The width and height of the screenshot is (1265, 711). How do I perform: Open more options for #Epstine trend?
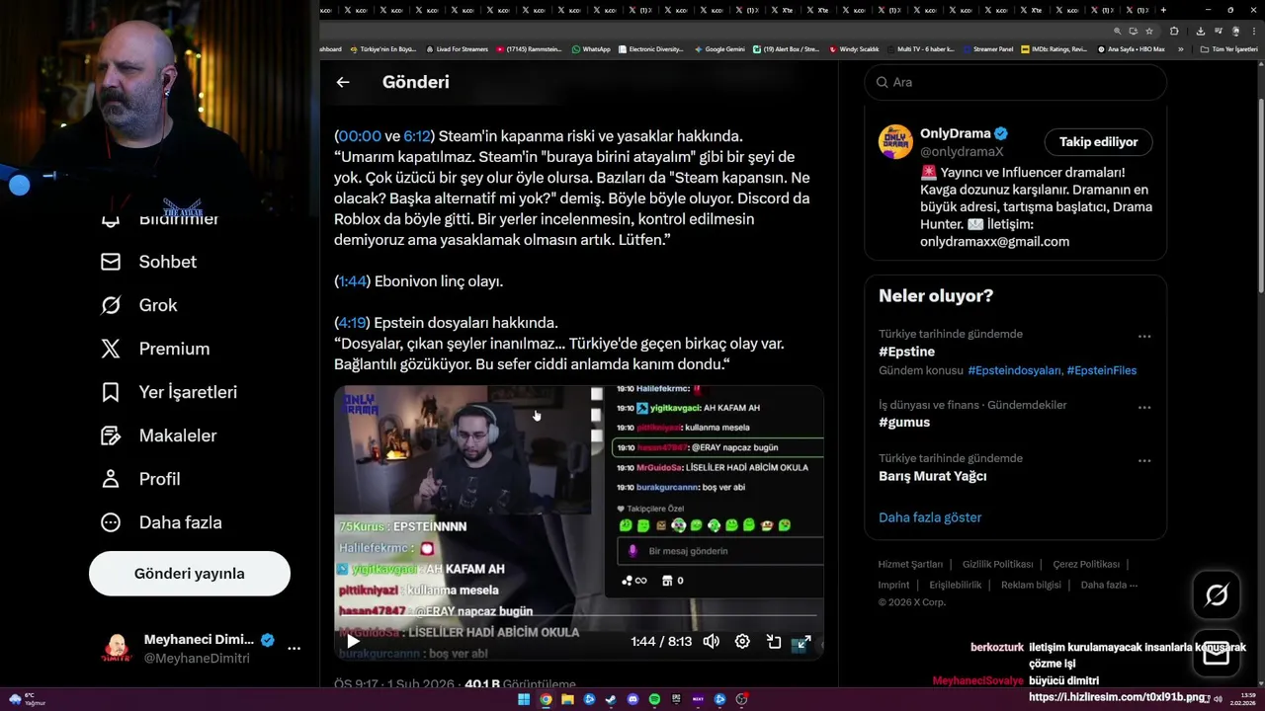point(1144,337)
